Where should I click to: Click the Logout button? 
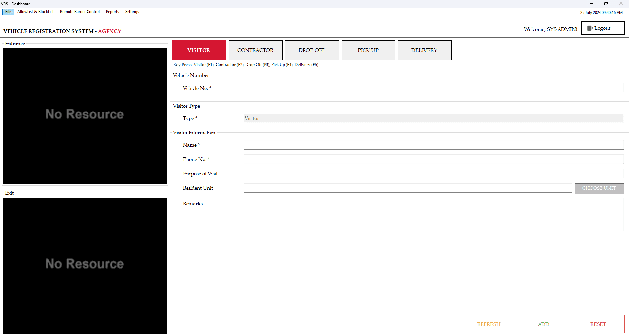click(x=602, y=28)
